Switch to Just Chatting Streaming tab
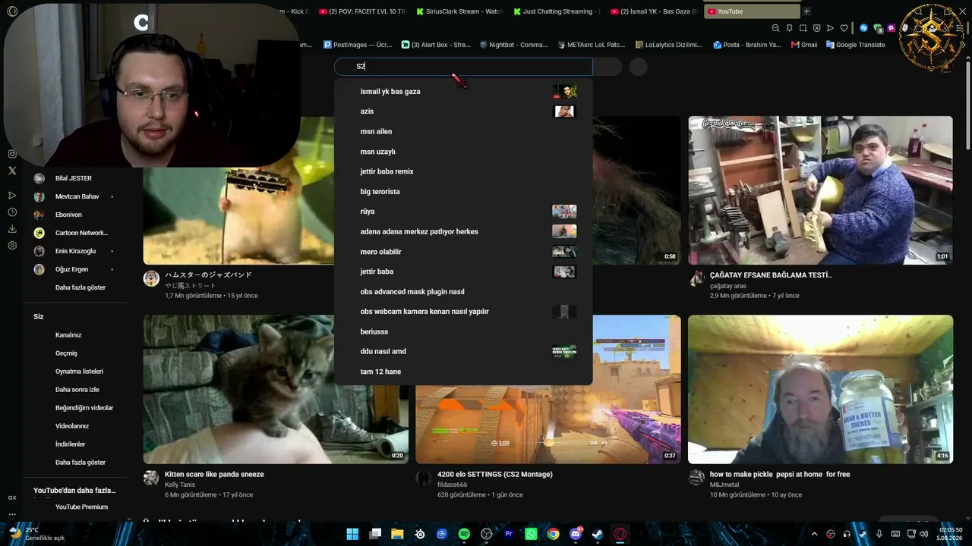This screenshot has width=972, height=546. [x=557, y=11]
